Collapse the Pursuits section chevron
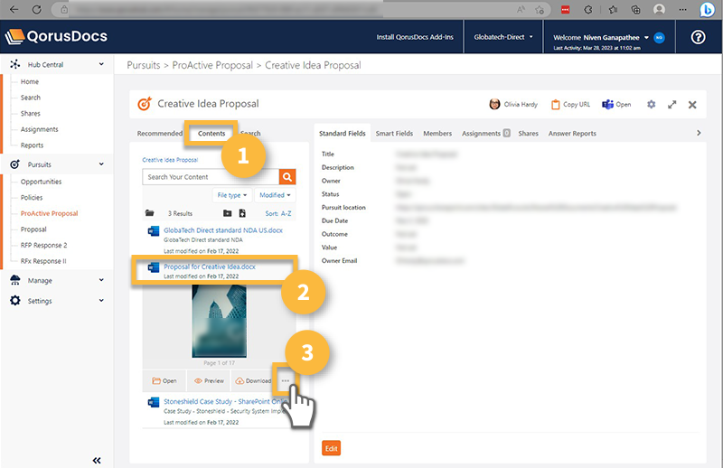Viewport: 723px width, 468px height. click(x=101, y=164)
